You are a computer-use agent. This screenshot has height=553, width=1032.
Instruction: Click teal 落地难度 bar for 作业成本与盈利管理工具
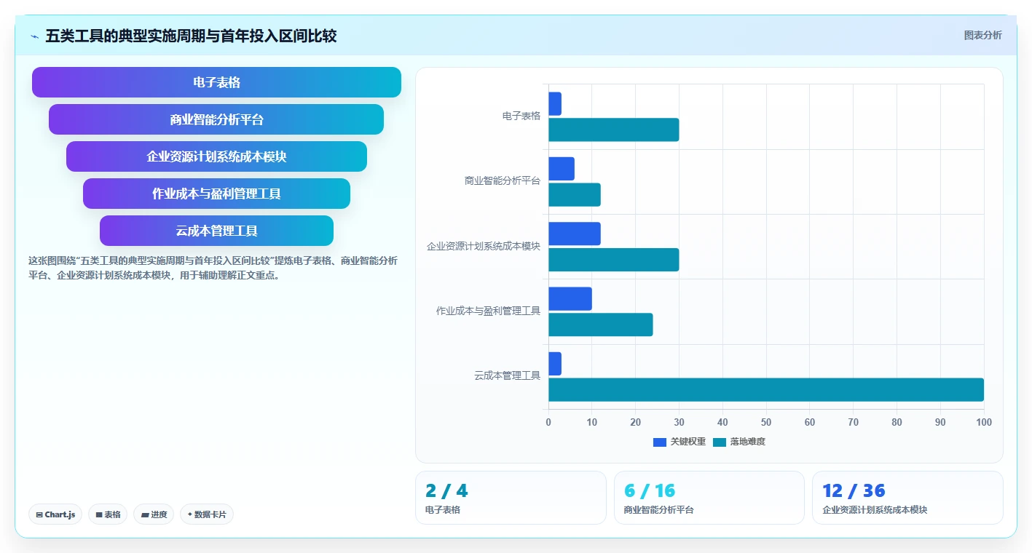601,325
